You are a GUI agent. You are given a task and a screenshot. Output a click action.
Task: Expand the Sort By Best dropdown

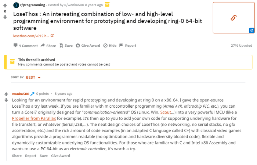[x=33, y=78]
